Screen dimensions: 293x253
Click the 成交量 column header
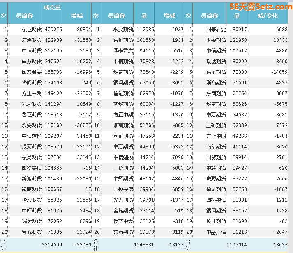coord(52,7)
